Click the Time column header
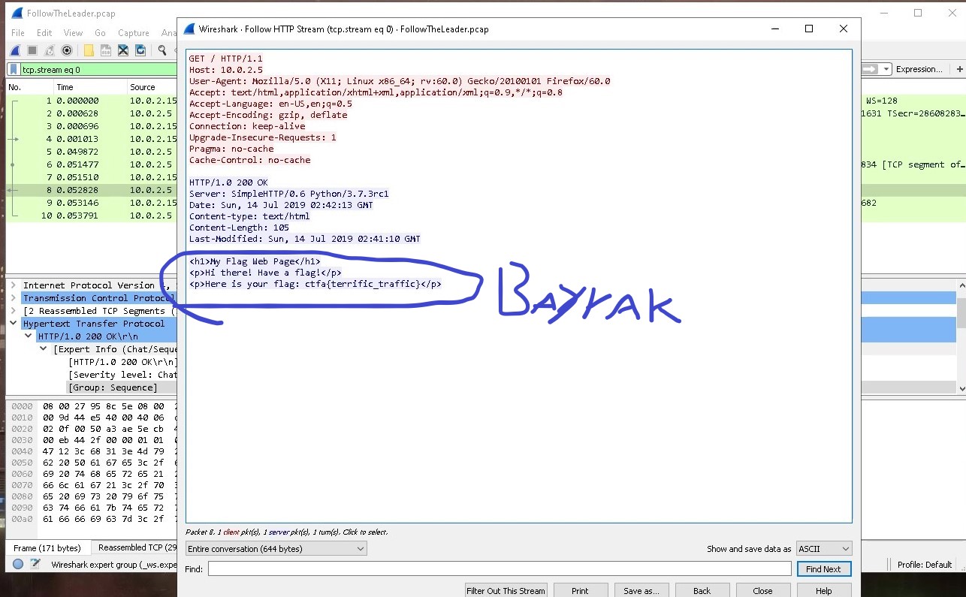 point(65,87)
